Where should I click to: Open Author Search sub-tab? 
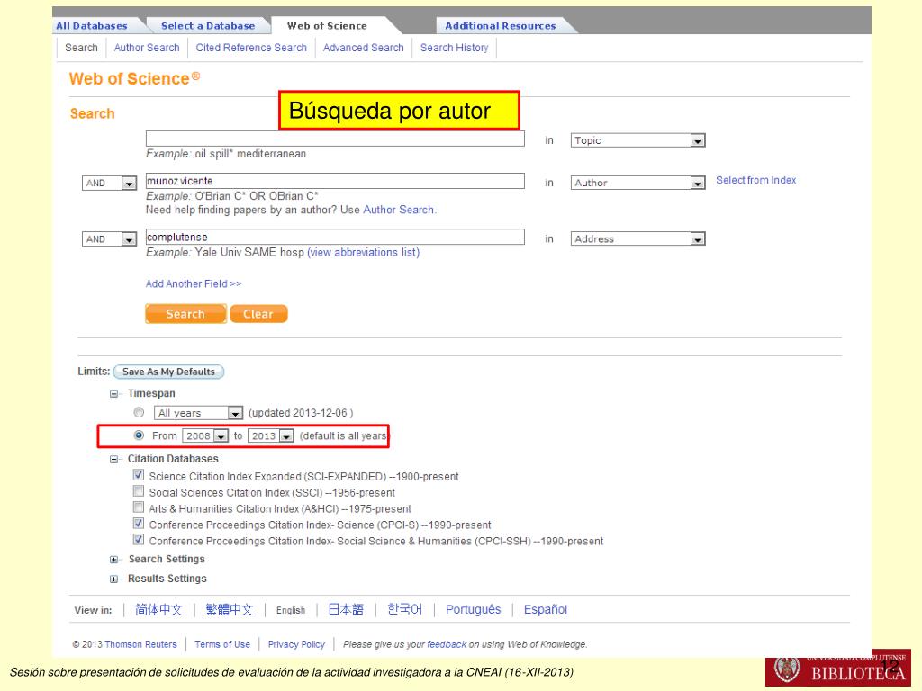(147, 48)
